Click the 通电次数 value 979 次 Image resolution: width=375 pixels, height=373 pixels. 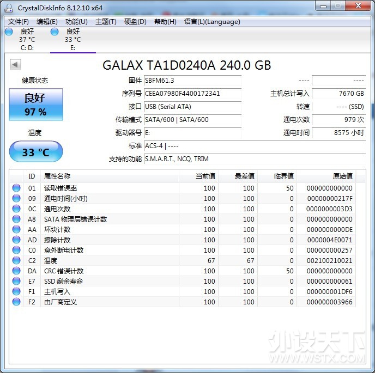point(339,119)
